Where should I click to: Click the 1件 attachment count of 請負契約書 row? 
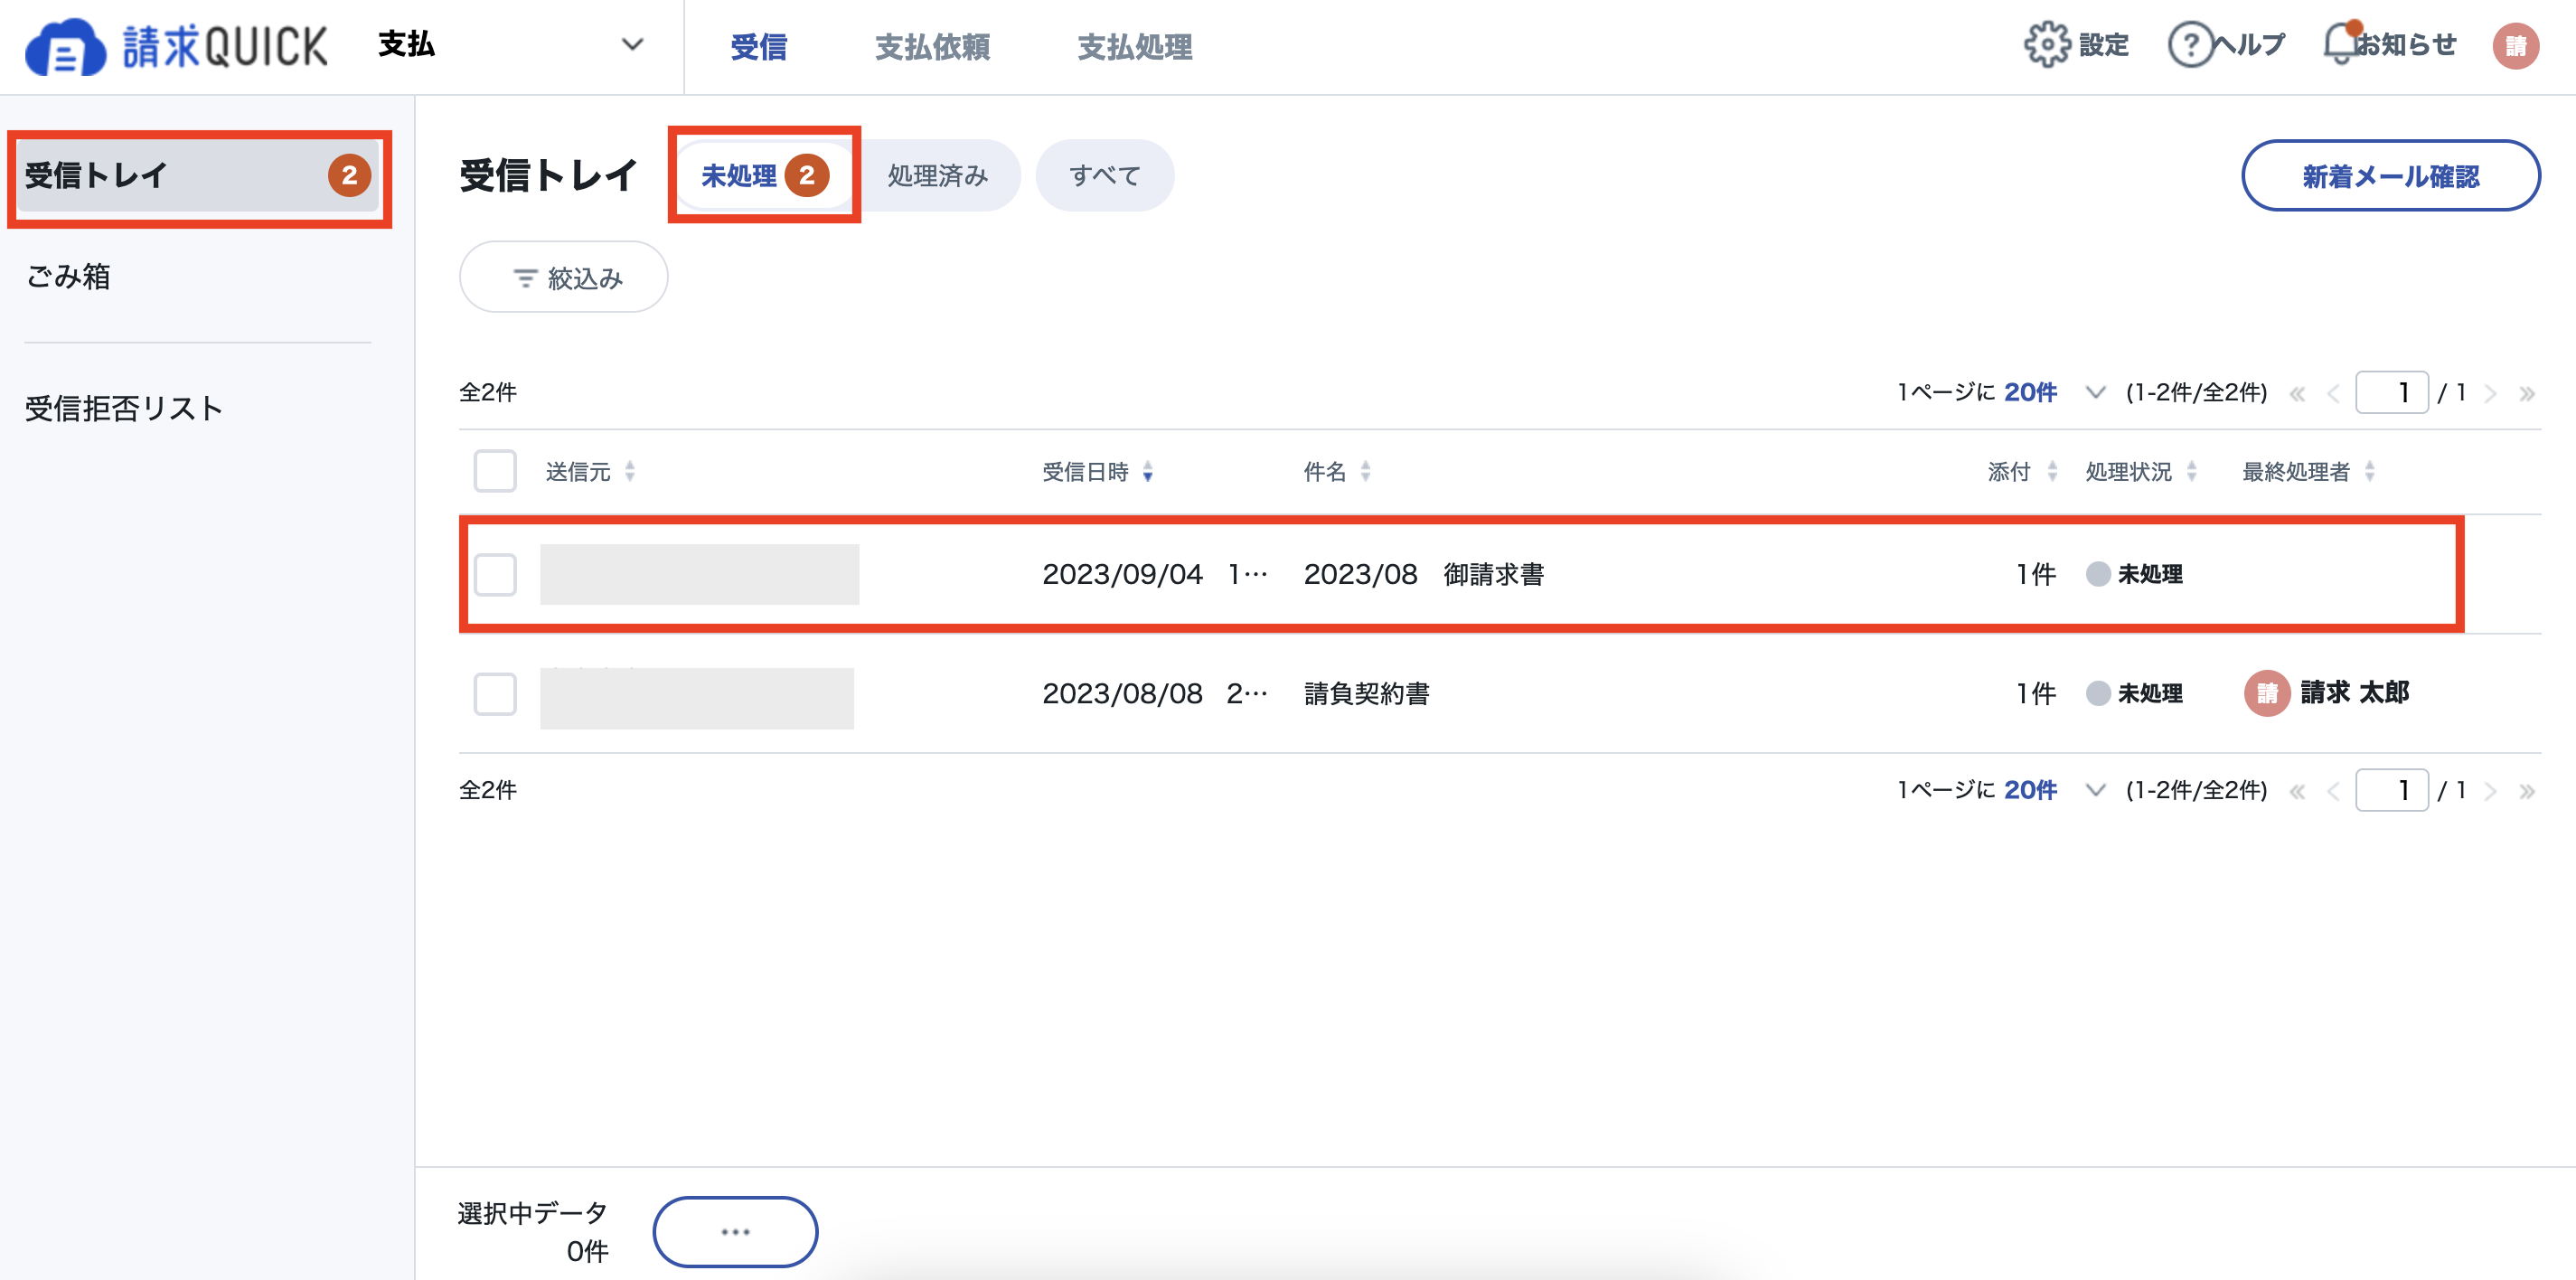(2035, 693)
